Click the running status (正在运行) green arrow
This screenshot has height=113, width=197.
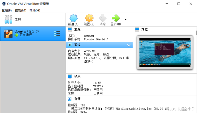pos(16,35)
